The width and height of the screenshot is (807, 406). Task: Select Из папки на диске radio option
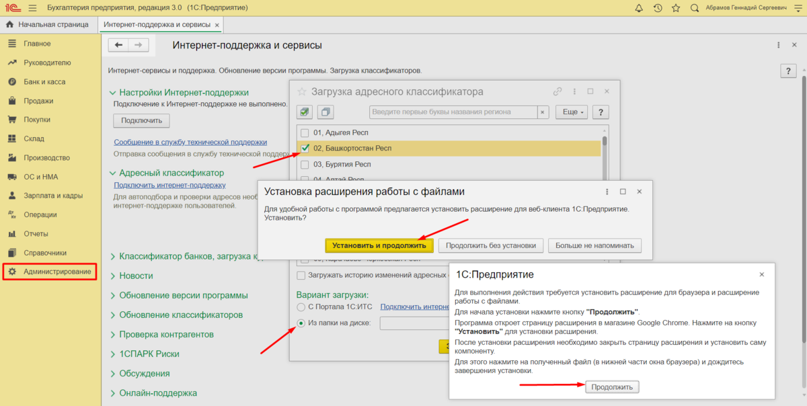[x=301, y=323]
